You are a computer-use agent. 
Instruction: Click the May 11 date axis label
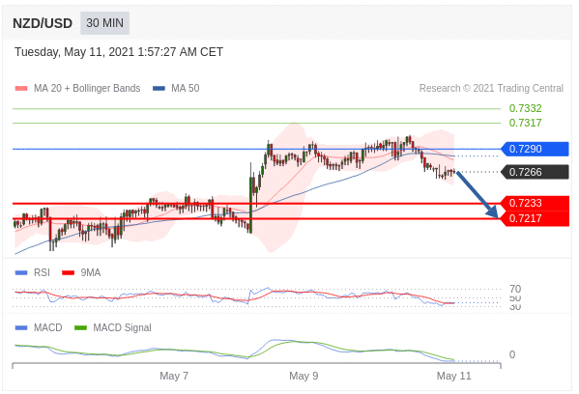453,376
